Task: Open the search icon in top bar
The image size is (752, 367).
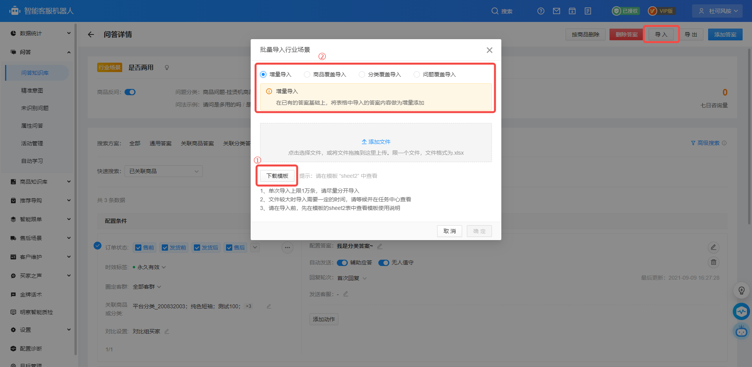Action: [495, 11]
